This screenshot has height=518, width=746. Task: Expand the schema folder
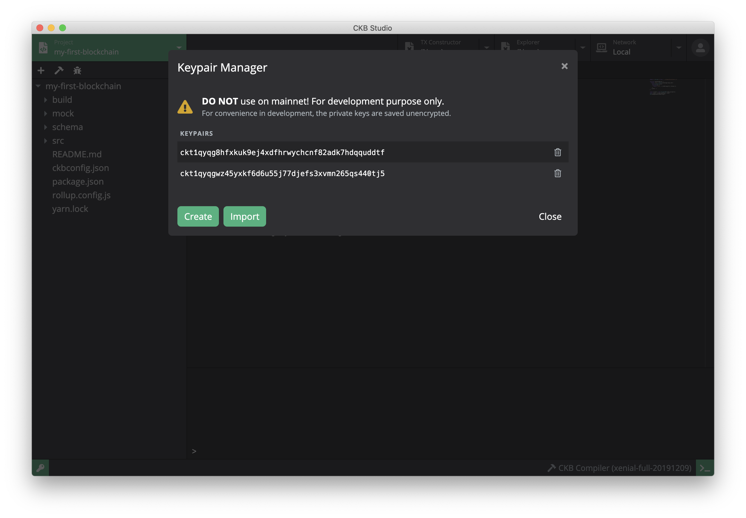pos(67,127)
